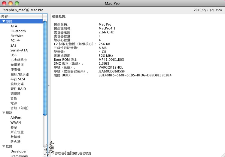Open 圖形/顯示器 graphics entry

point(20,74)
